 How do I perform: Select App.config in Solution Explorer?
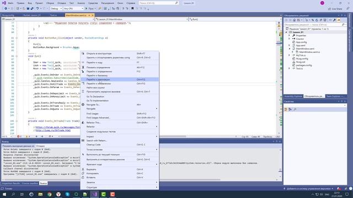coord(301,42)
